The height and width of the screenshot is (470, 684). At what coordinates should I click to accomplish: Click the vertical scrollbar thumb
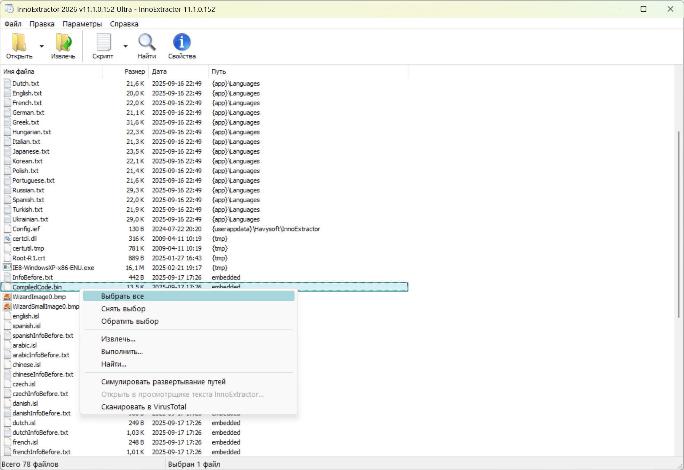[679, 224]
